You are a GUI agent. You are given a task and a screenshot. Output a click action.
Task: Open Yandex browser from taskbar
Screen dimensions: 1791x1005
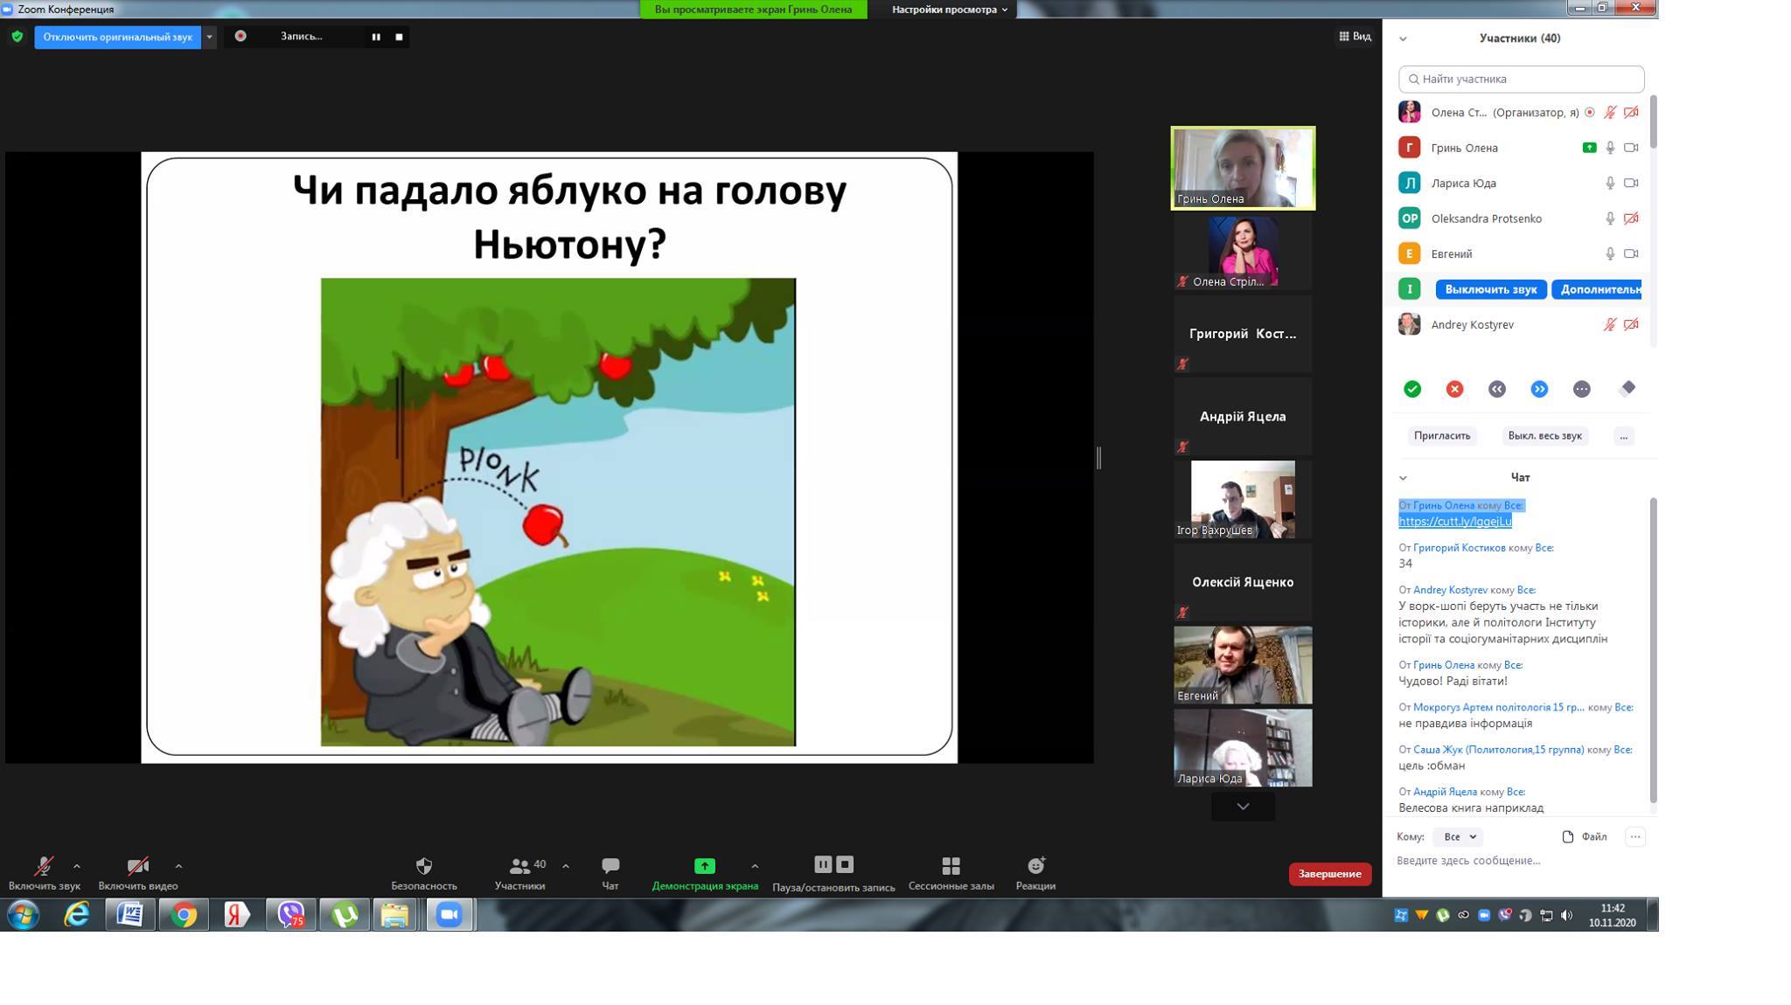[237, 916]
